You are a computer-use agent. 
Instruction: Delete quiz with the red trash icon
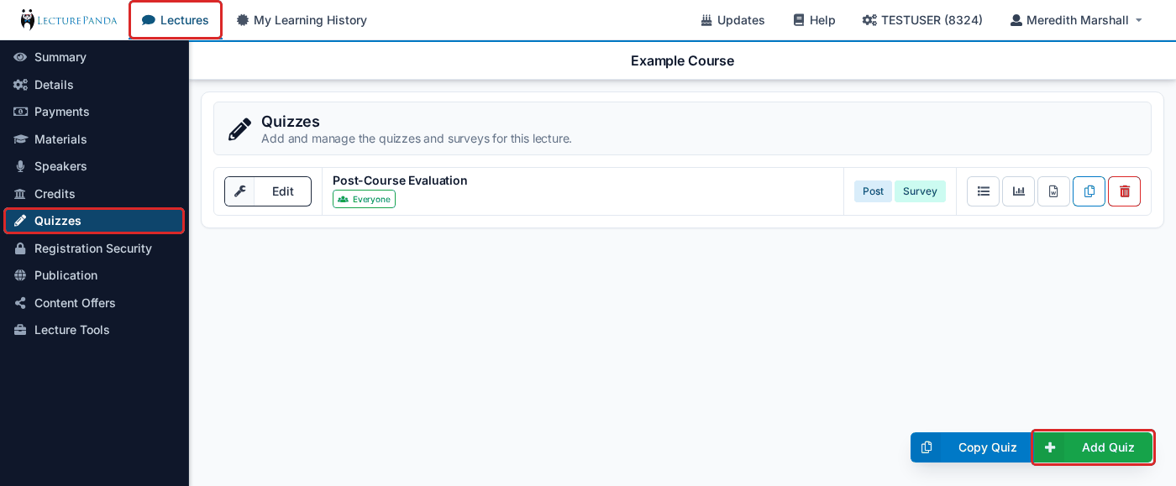[x=1124, y=191]
